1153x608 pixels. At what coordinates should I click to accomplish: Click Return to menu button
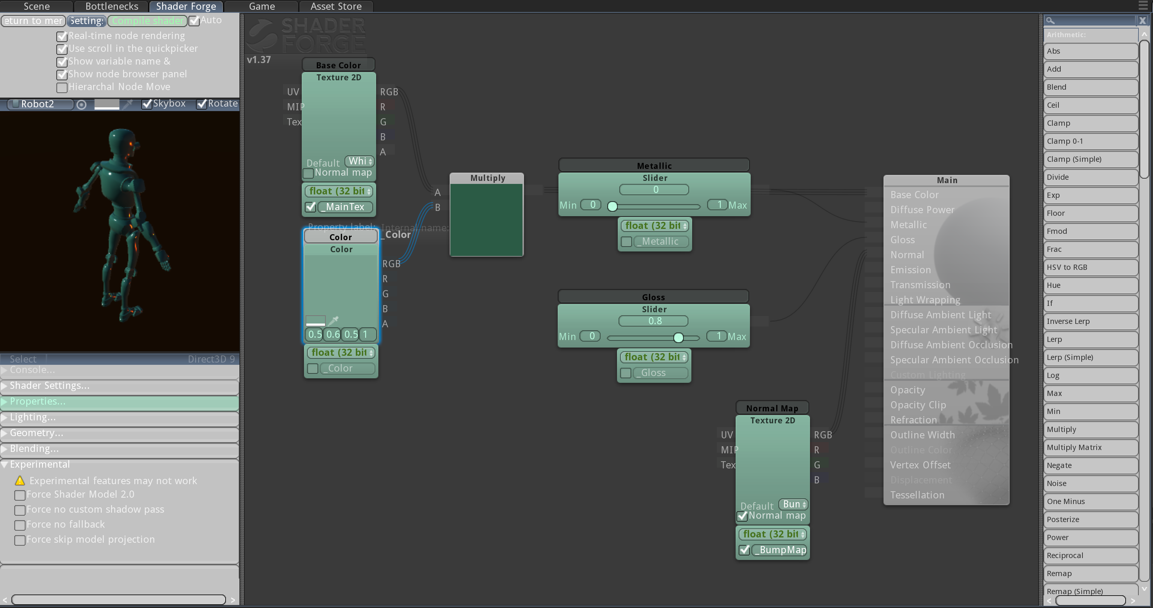33,21
